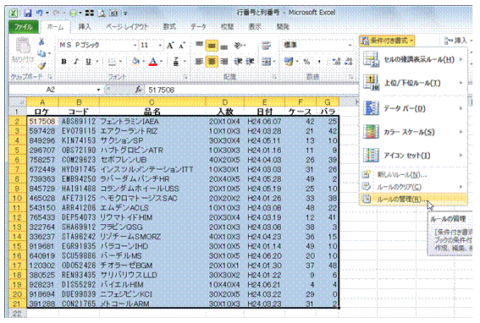480x323 pixels.
Task: Click the font color red A icon
Action: [153, 62]
